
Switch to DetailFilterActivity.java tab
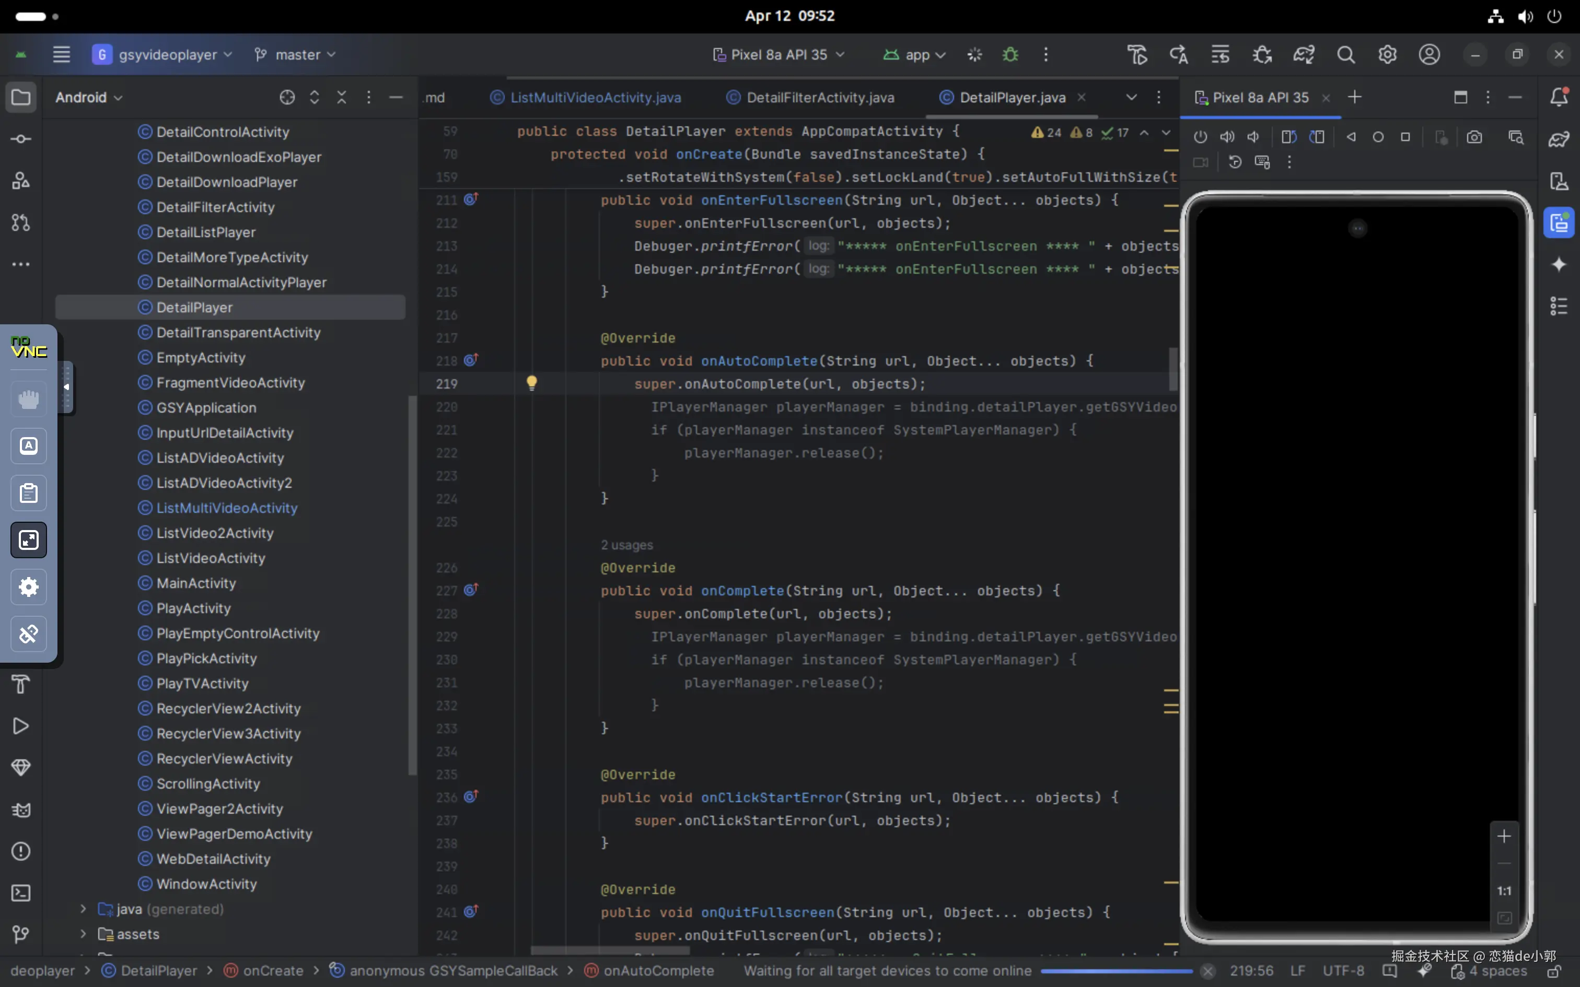coord(819,97)
